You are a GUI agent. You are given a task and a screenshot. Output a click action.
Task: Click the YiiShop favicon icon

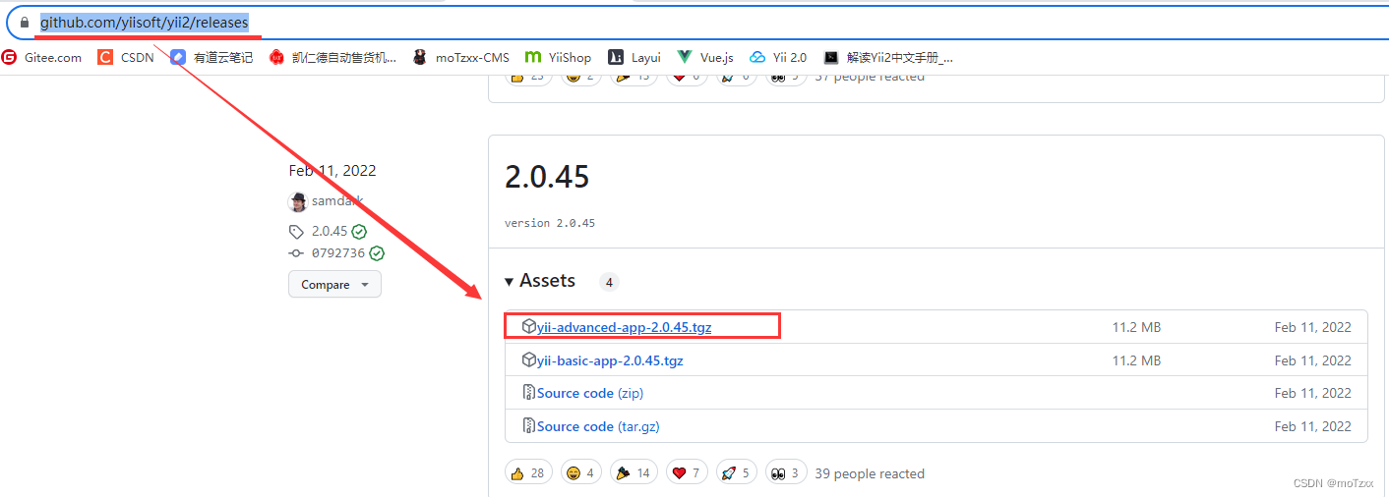click(x=533, y=57)
